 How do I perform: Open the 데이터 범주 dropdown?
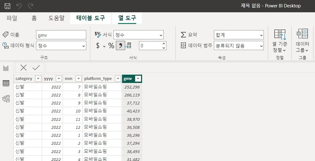pos(239,45)
